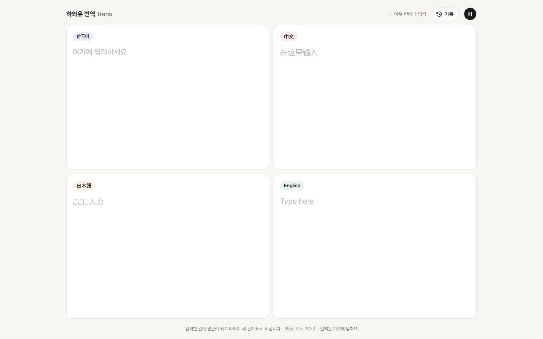This screenshot has height=339, width=543.
Task: Click the '번역은 기록에 남아요' footer text
Action: tap(339, 329)
